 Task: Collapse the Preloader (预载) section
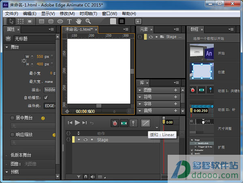point(6,172)
